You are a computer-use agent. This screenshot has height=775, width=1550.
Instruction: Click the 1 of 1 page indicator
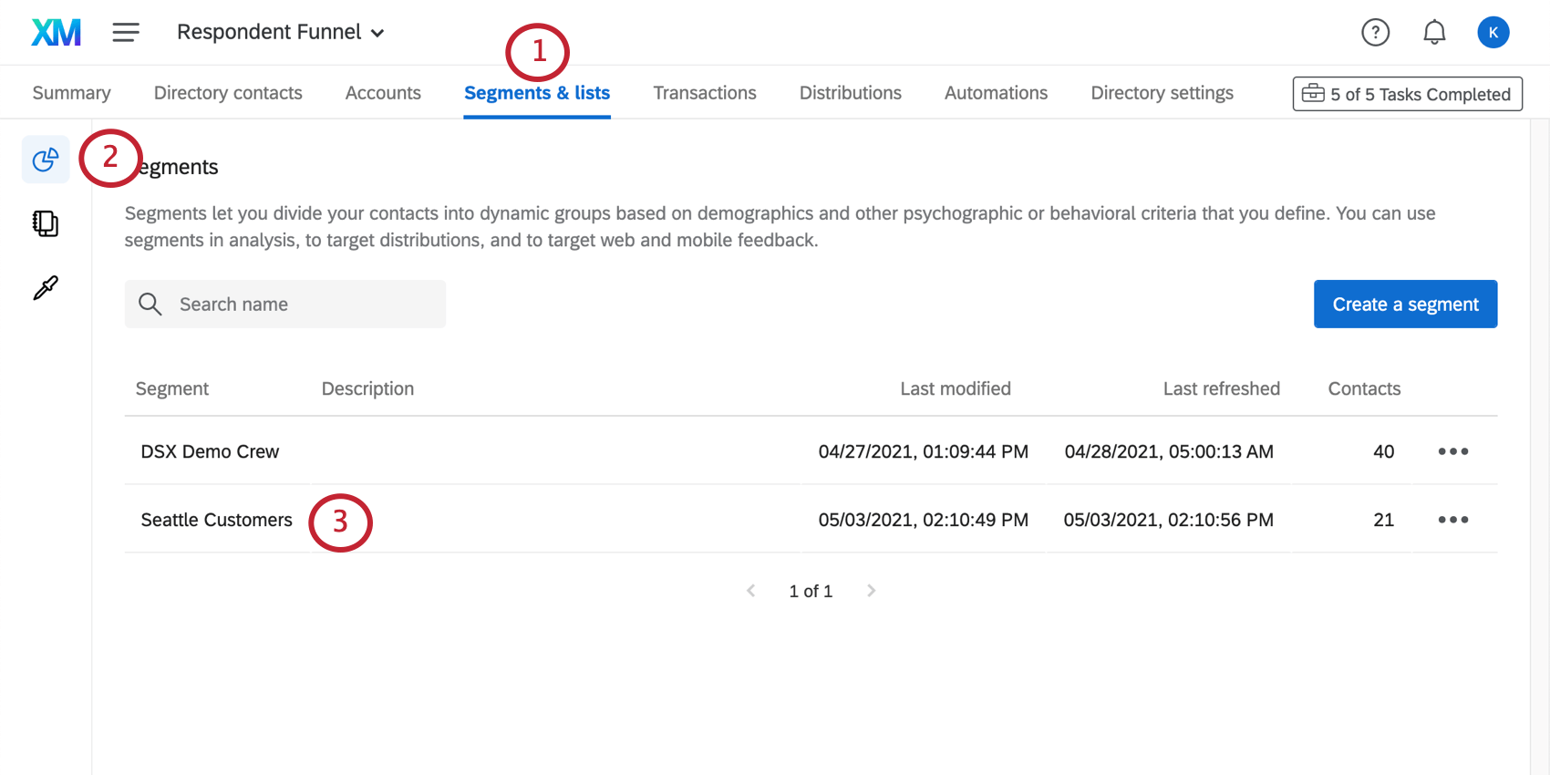click(811, 591)
